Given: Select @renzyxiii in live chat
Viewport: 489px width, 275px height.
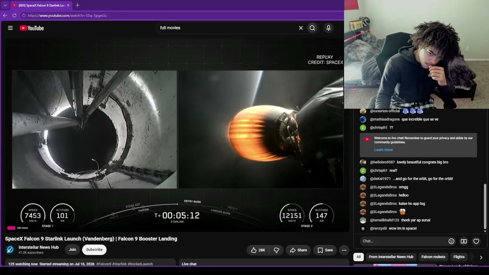Looking at the screenshot, I should [x=378, y=228].
